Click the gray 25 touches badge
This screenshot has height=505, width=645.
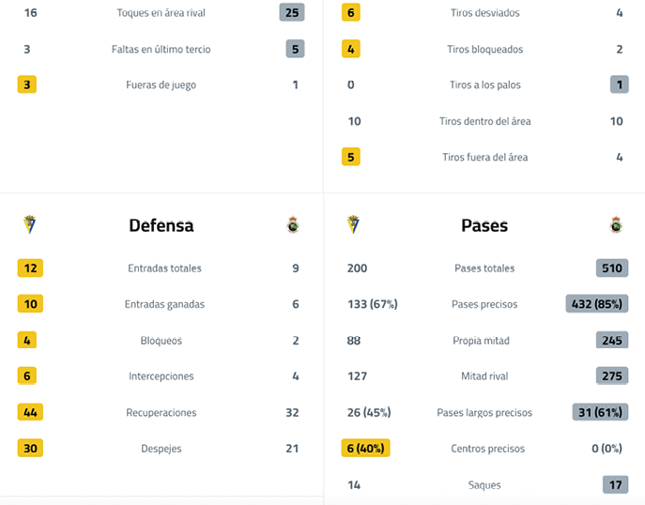tap(292, 12)
